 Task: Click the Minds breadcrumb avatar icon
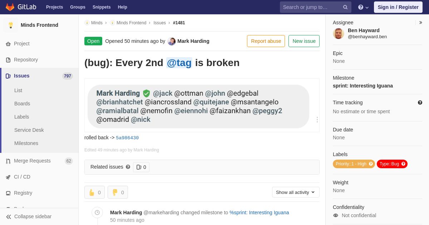click(x=87, y=23)
